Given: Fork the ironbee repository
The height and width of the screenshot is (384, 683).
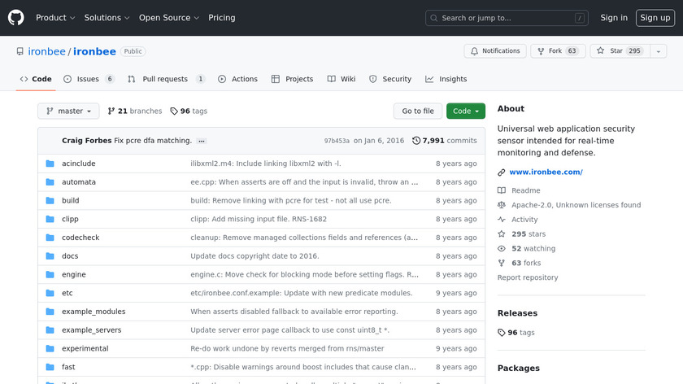Looking at the screenshot, I should pos(558,51).
